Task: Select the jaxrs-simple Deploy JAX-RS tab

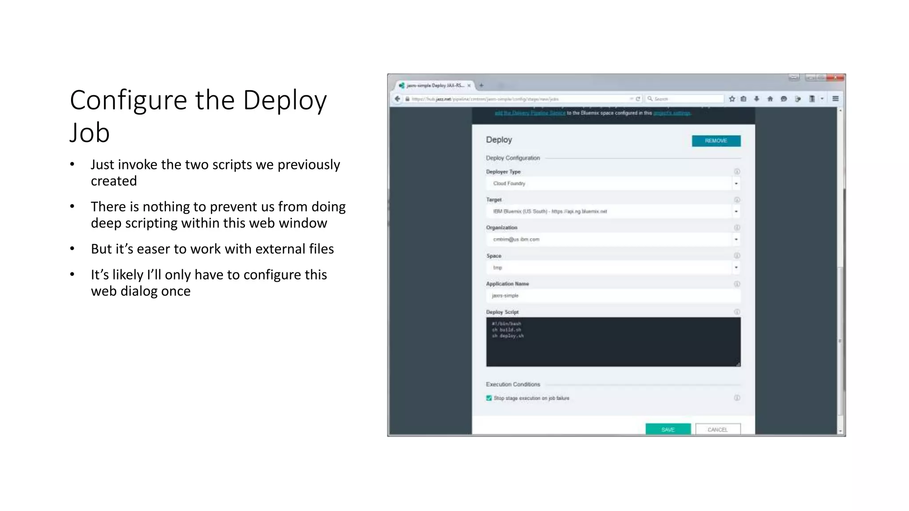Action: [x=435, y=86]
